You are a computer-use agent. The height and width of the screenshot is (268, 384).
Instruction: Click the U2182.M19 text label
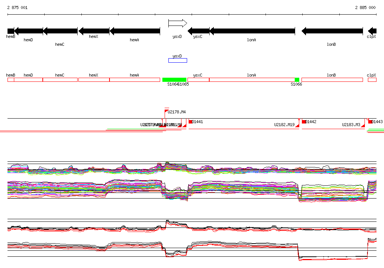284,125
